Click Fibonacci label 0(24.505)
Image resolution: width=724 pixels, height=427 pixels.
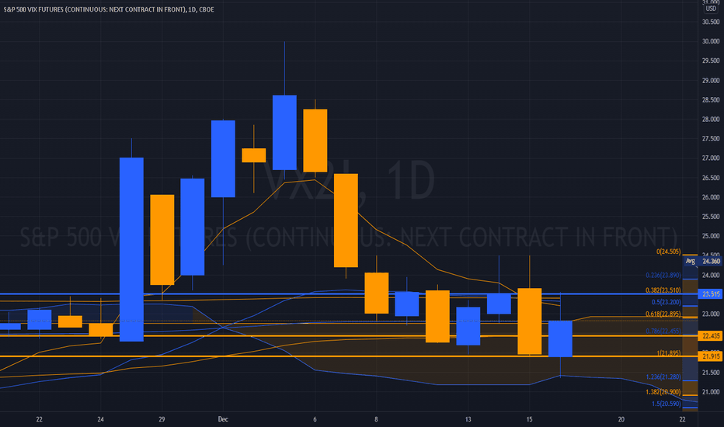[x=669, y=252]
